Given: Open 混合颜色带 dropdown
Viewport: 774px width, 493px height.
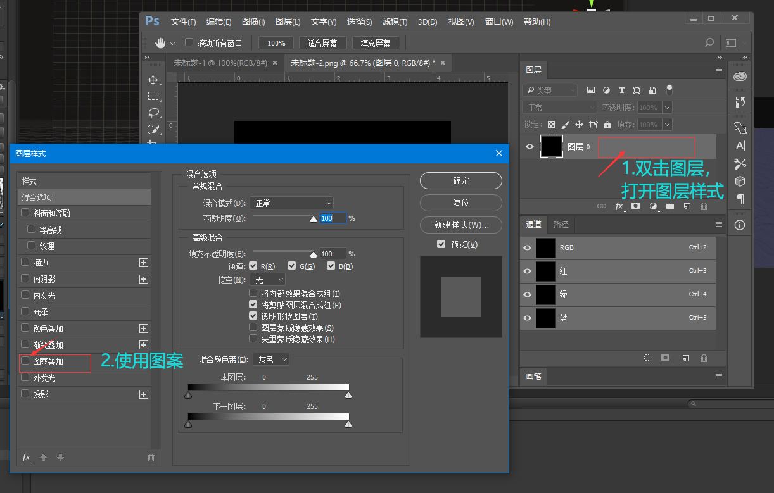Looking at the screenshot, I should point(271,359).
